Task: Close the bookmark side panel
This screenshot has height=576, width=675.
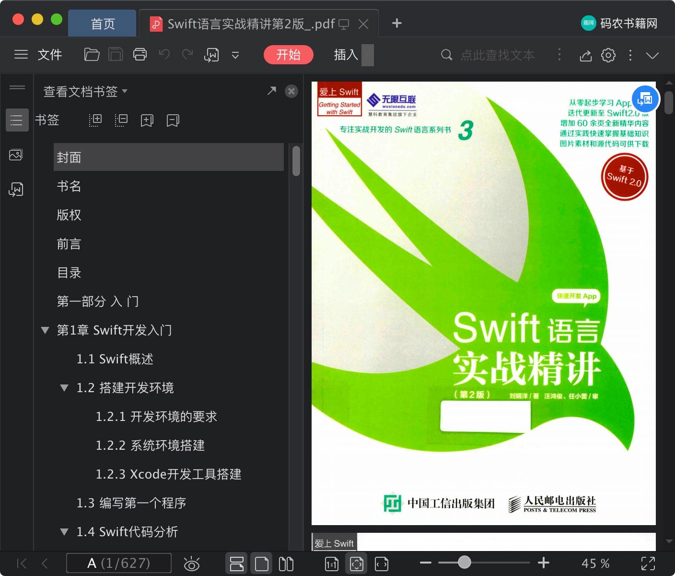Action: coord(291,91)
